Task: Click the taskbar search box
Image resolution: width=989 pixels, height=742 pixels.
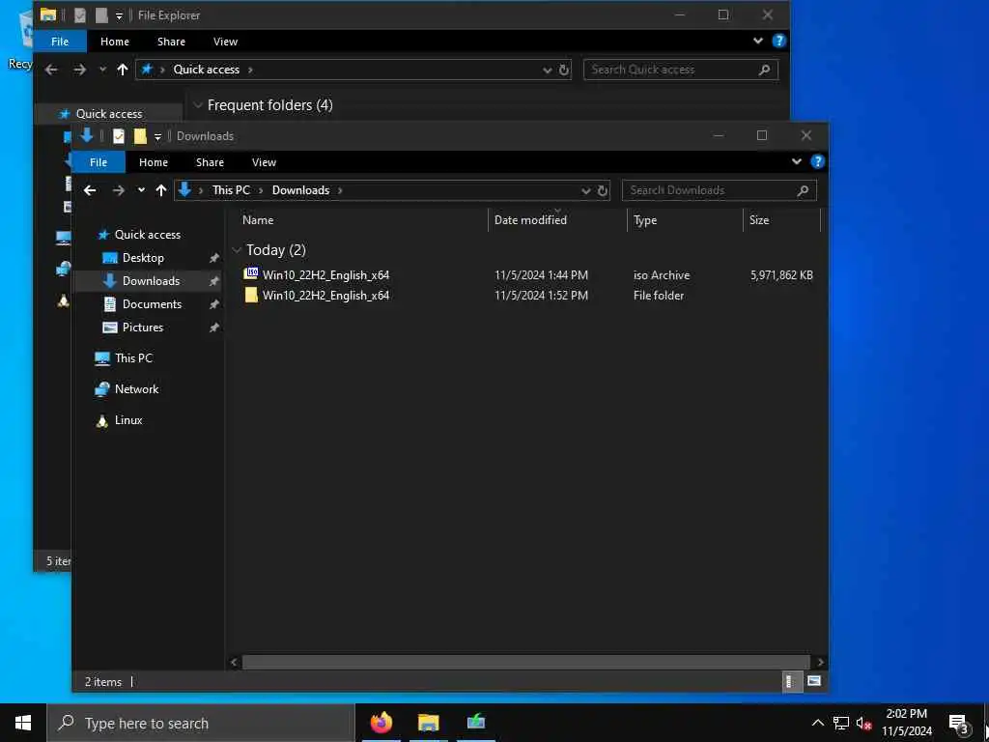Action: point(201,723)
